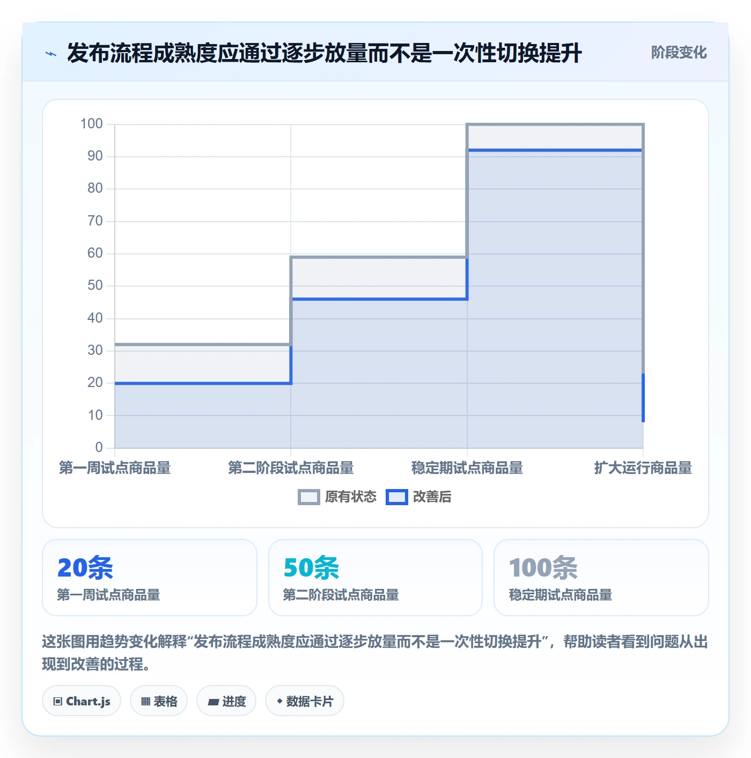Click the gray step line at value 32

pyautogui.click(x=203, y=345)
